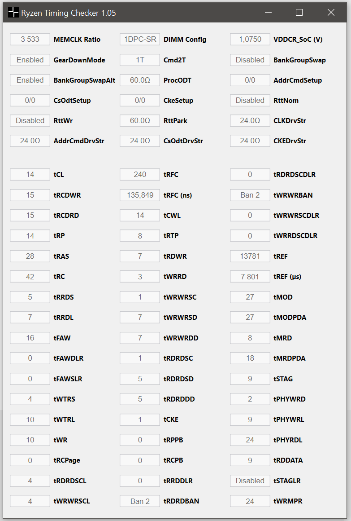351x521 pixels.
Task: Click the tPHYRDL value field
Action: pyautogui.click(x=250, y=440)
